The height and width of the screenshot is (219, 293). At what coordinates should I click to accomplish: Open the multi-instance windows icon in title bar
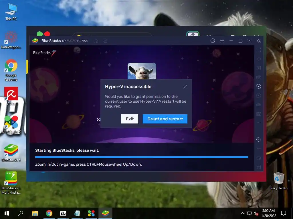tap(105, 41)
